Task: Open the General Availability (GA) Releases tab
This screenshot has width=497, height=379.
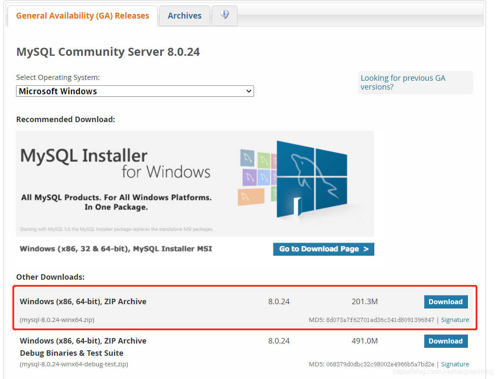Action: pos(82,16)
